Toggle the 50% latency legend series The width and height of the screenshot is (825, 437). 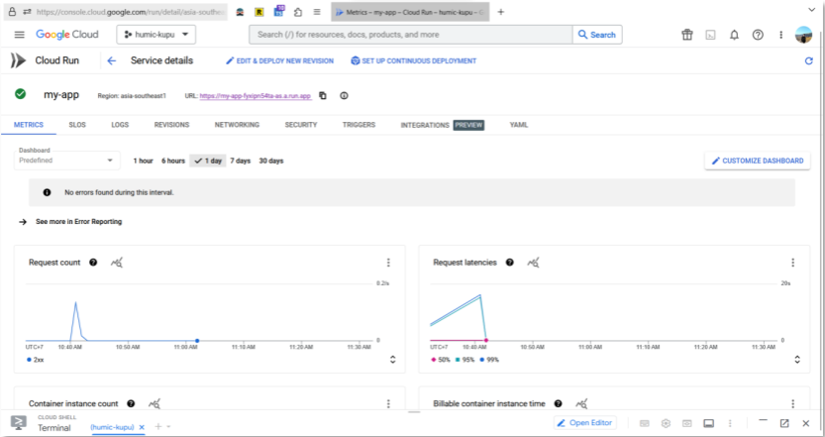441,360
